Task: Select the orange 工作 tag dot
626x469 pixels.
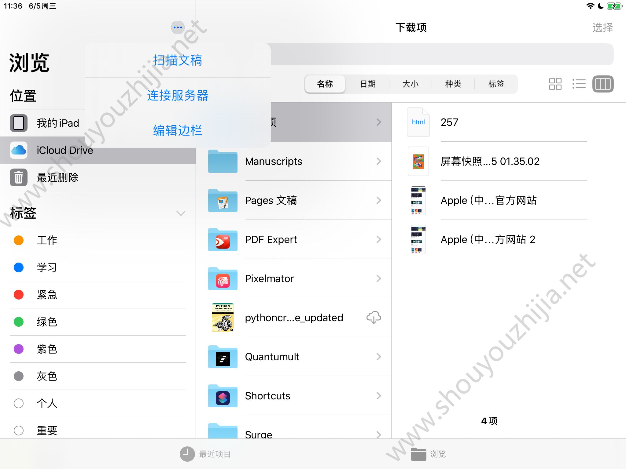Action: tap(19, 240)
